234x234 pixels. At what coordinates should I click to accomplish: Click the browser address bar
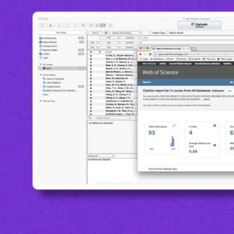coord(194,54)
